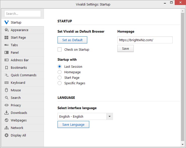This screenshot has width=186, height=148.
Task: Click the Downloads arrow icon
Action: click(6, 113)
